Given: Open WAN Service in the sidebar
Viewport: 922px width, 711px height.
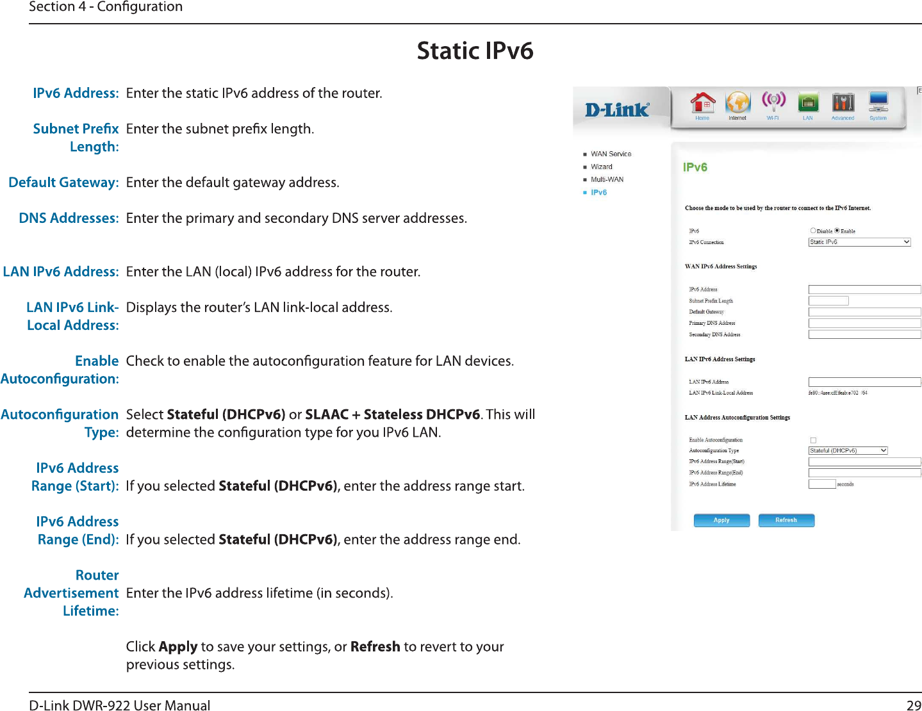Looking at the screenshot, I should (611, 154).
